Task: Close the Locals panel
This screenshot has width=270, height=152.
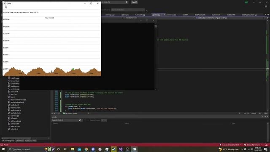Action: [267, 117]
